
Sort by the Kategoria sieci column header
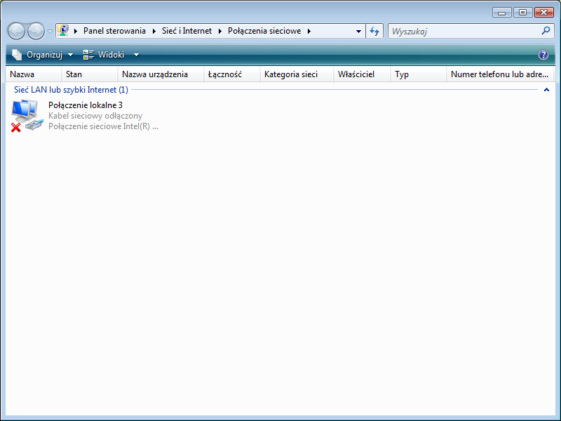(x=297, y=74)
